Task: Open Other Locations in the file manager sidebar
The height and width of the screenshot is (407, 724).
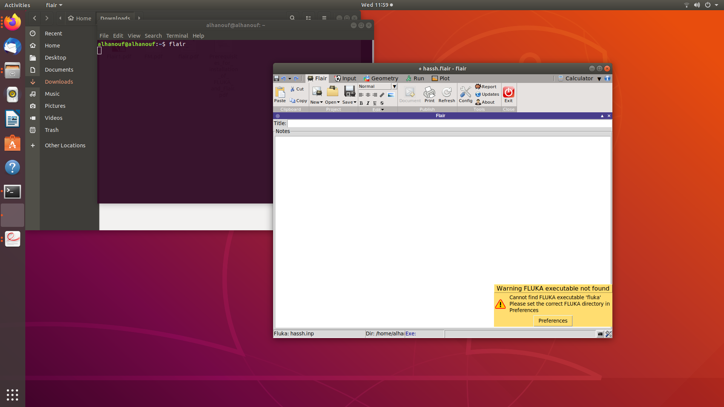Action: pyautogui.click(x=65, y=145)
